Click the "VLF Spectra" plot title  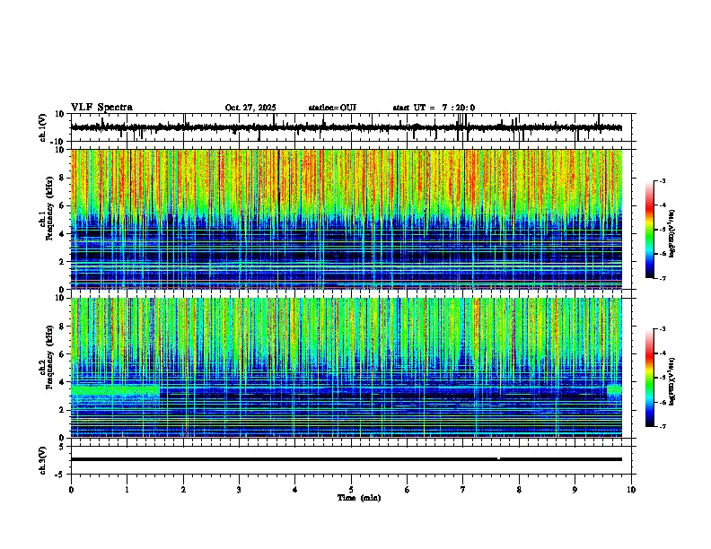coord(101,108)
